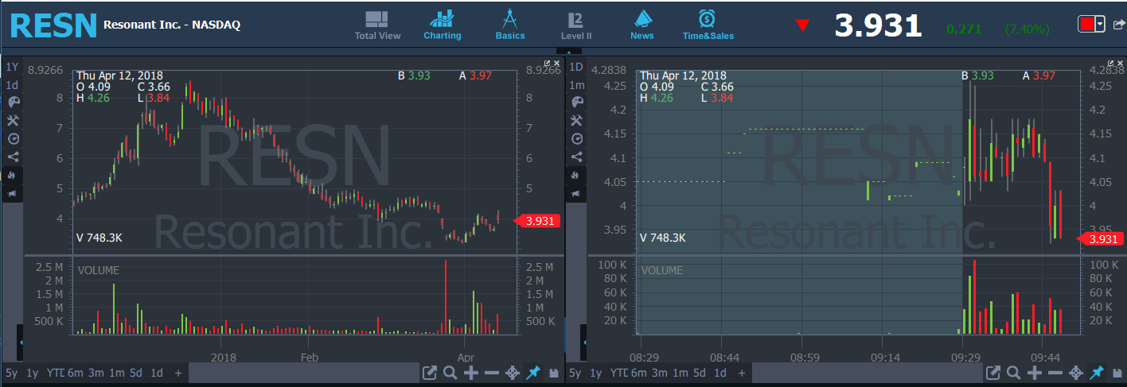The width and height of the screenshot is (1127, 387).
Task: Select the YTD range on right chart
Action: coord(618,373)
